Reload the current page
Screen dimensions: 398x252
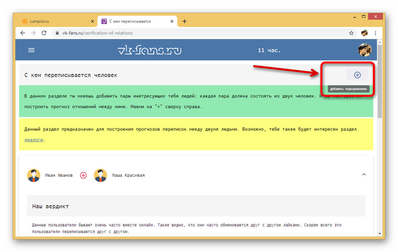[44, 33]
